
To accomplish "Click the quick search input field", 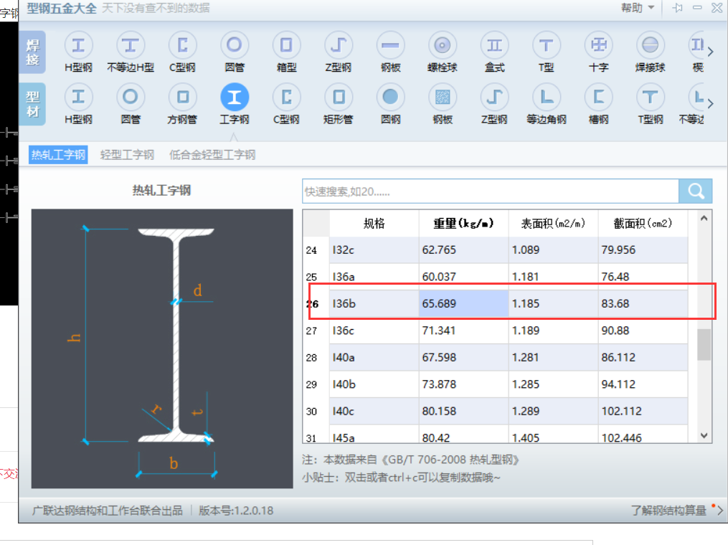I will pos(491,191).
